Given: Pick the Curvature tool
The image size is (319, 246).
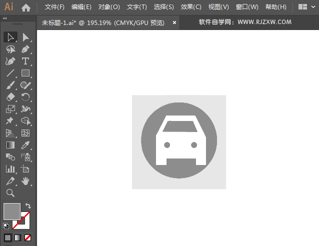Looking at the screenshot, I should [10, 61].
